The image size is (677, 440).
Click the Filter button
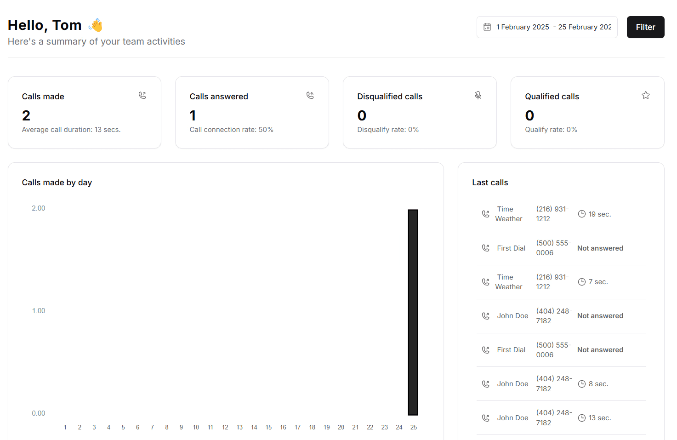click(x=645, y=27)
